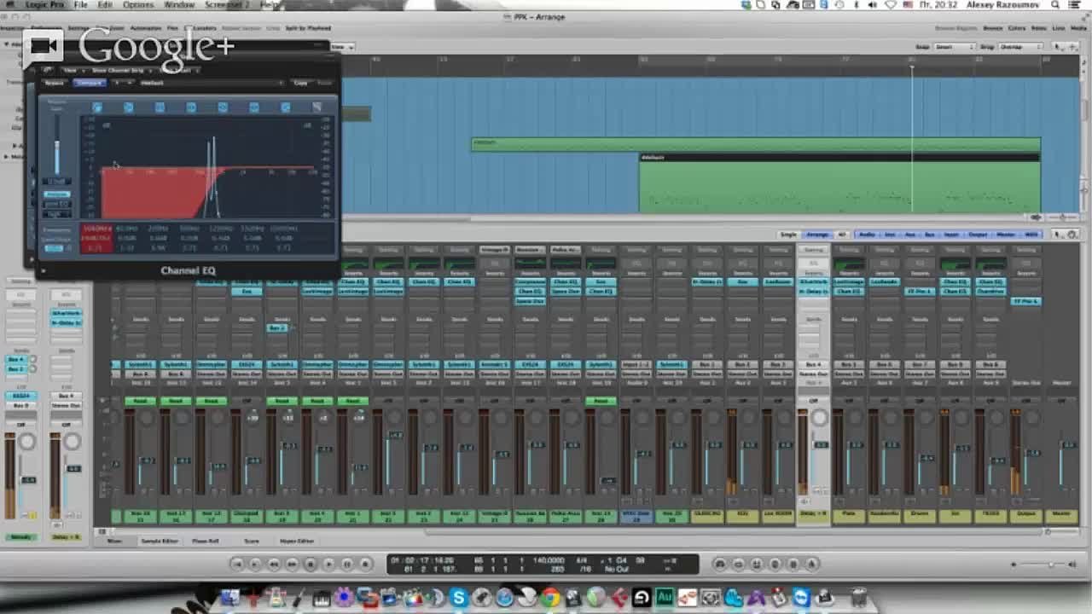
Task: Click the go to beginning transport button
Action: tap(238, 564)
